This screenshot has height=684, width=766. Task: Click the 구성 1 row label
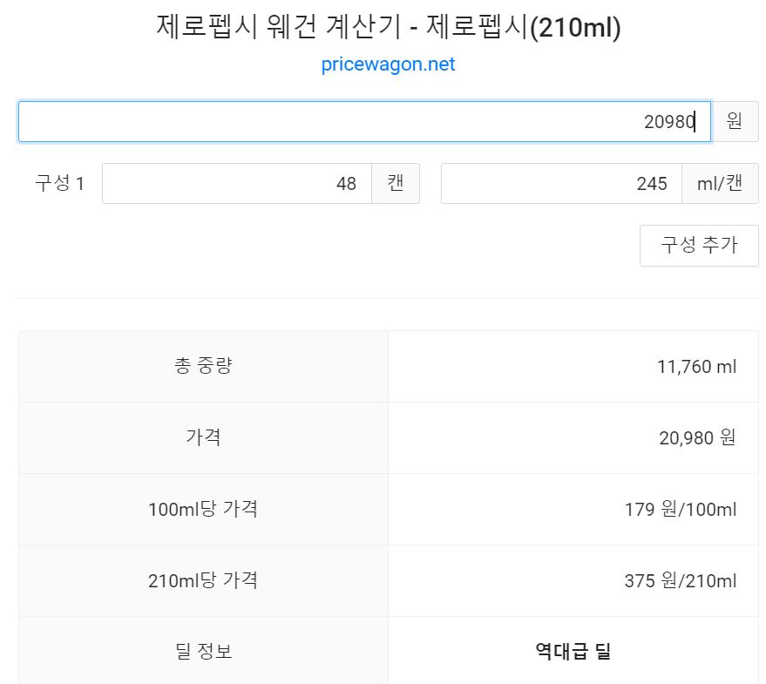pyautogui.click(x=54, y=184)
